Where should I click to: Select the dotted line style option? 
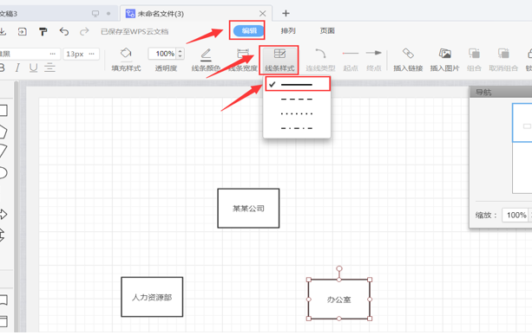(x=297, y=113)
